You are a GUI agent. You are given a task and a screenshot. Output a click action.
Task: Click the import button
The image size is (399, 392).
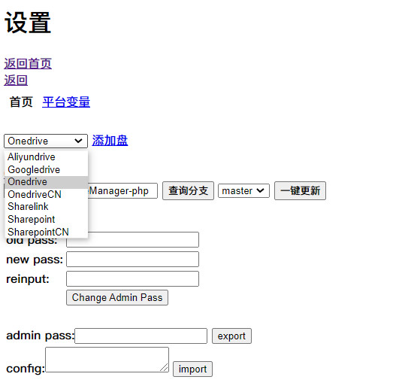tap(192, 369)
